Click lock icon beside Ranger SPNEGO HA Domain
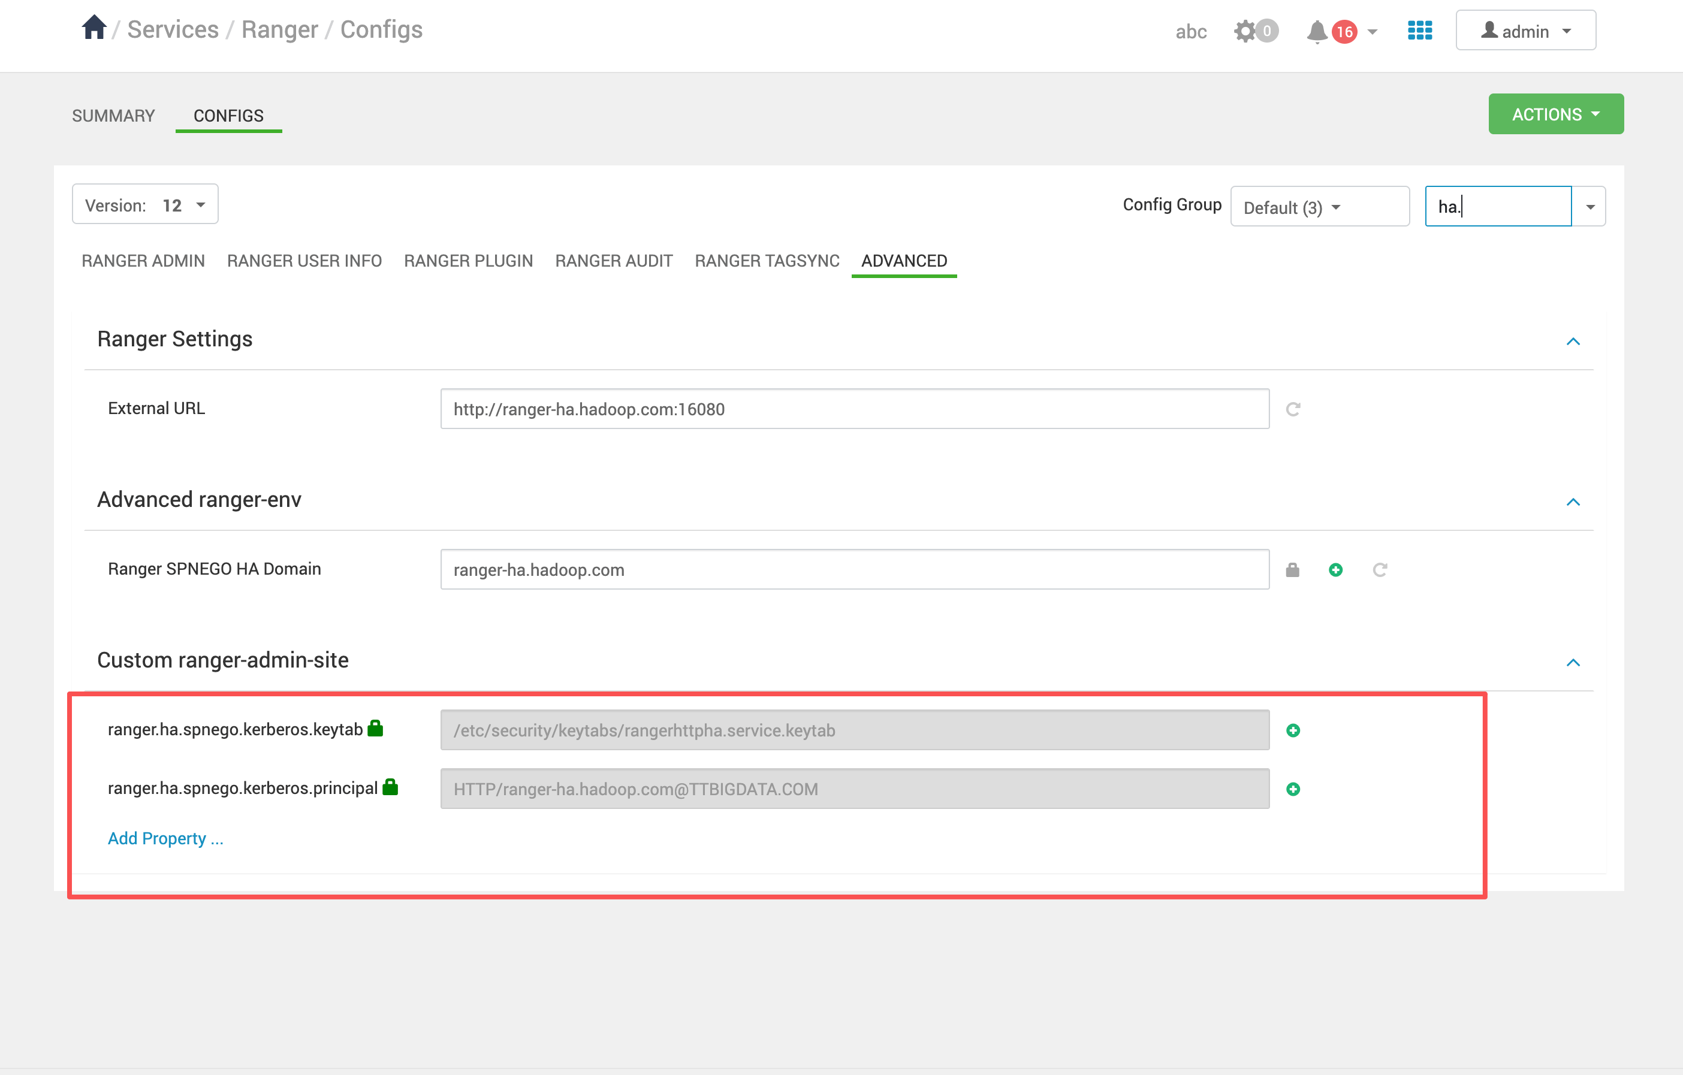 (1292, 570)
